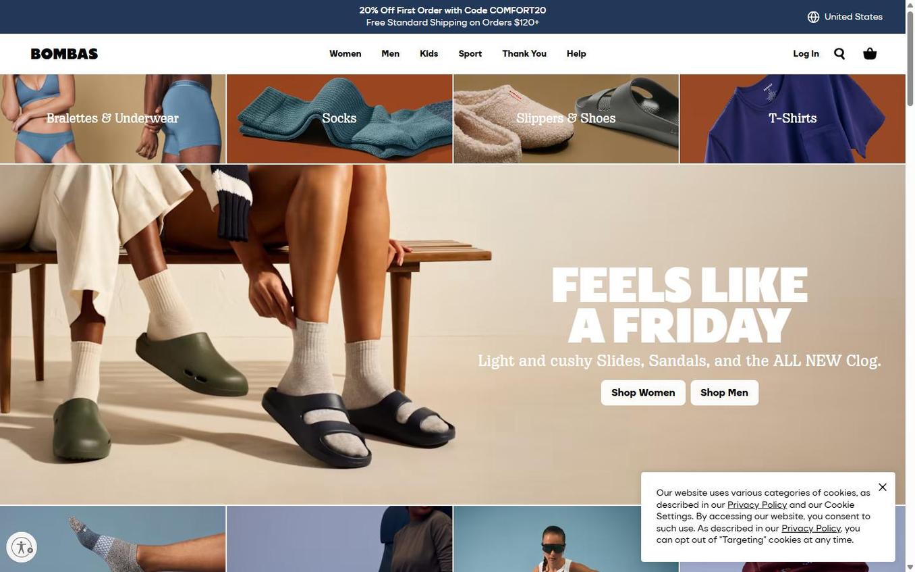This screenshot has height=572, width=915.
Task: Dismiss the cookie notice with X
Action: tap(883, 487)
